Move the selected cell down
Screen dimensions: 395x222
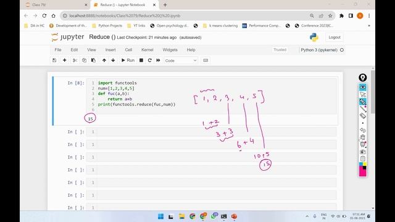click(113, 60)
